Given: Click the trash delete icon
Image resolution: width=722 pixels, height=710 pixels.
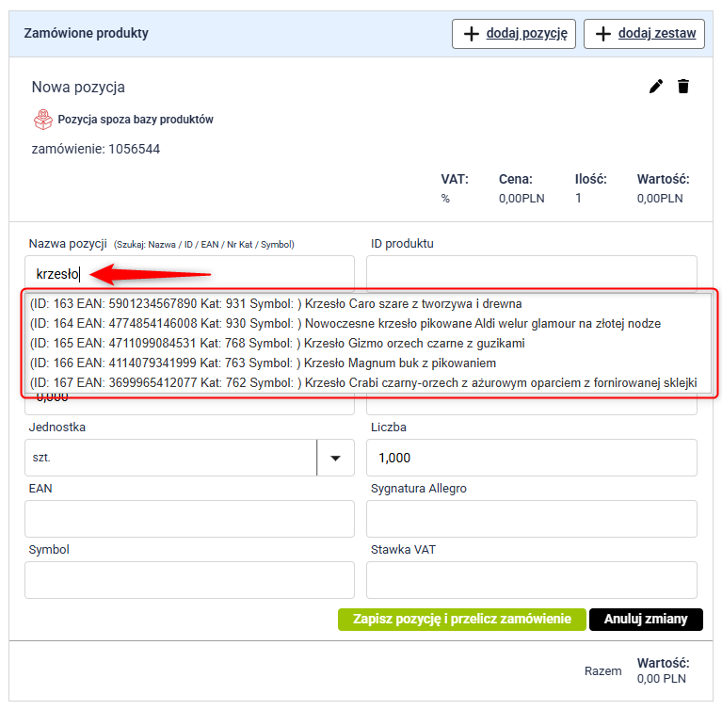Looking at the screenshot, I should [x=683, y=87].
